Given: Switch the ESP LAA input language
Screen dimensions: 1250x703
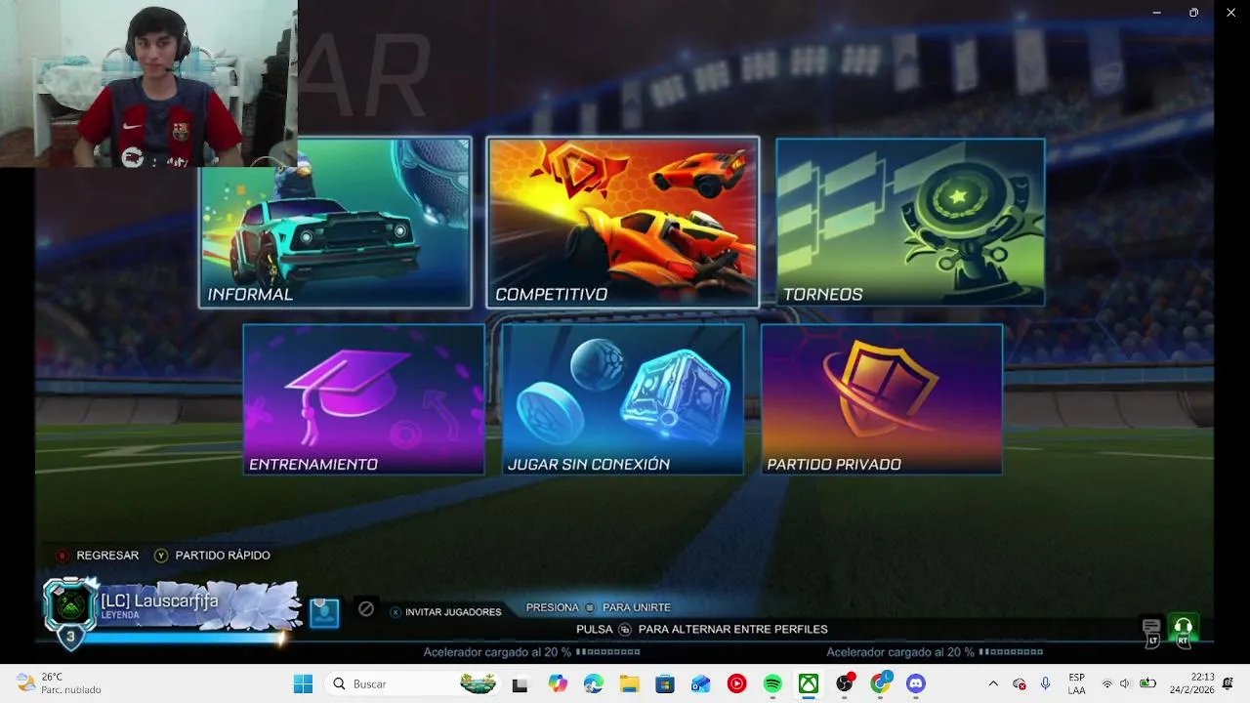Looking at the screenshot, I should (x=1076, y=683).
